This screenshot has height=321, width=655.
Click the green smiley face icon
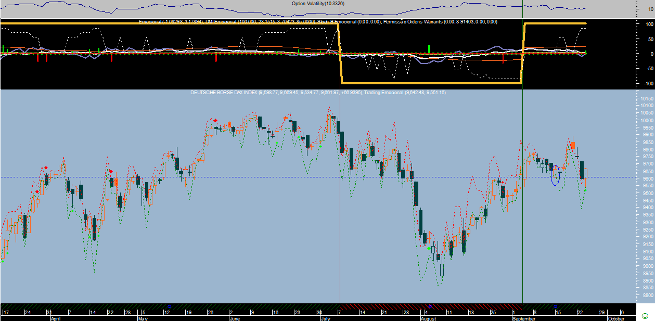point(645,315)
